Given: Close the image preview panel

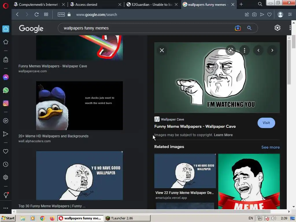Looking at the screenshot, I should [162, 50].
